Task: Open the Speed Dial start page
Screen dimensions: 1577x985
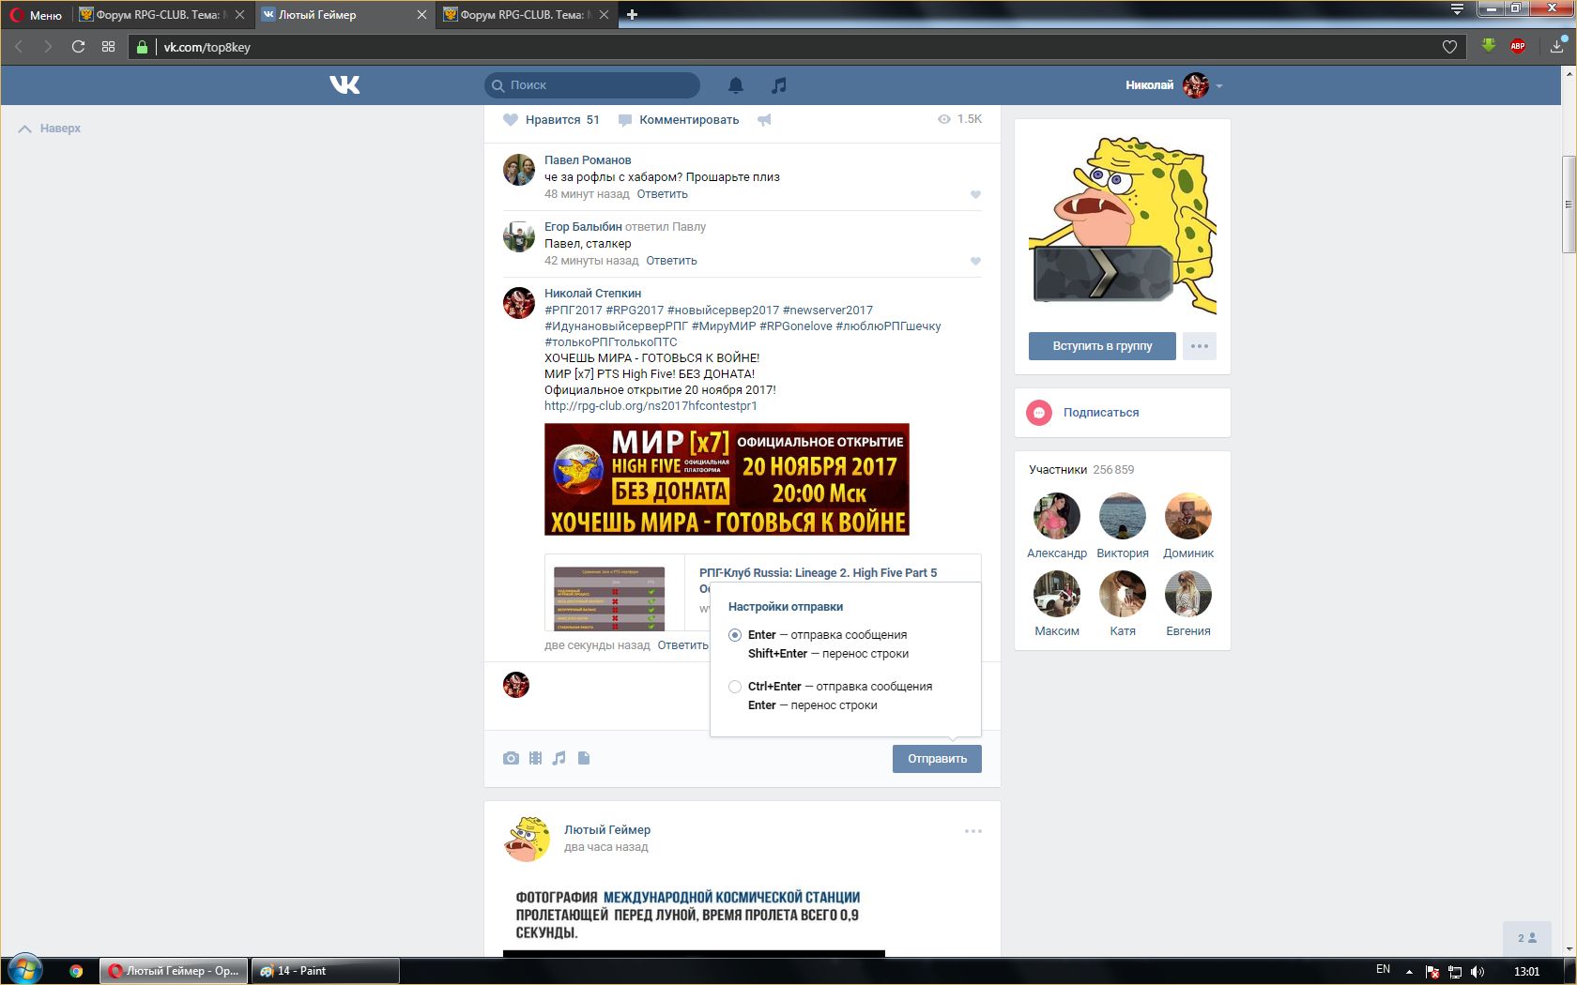Action: tap(108, 47)
